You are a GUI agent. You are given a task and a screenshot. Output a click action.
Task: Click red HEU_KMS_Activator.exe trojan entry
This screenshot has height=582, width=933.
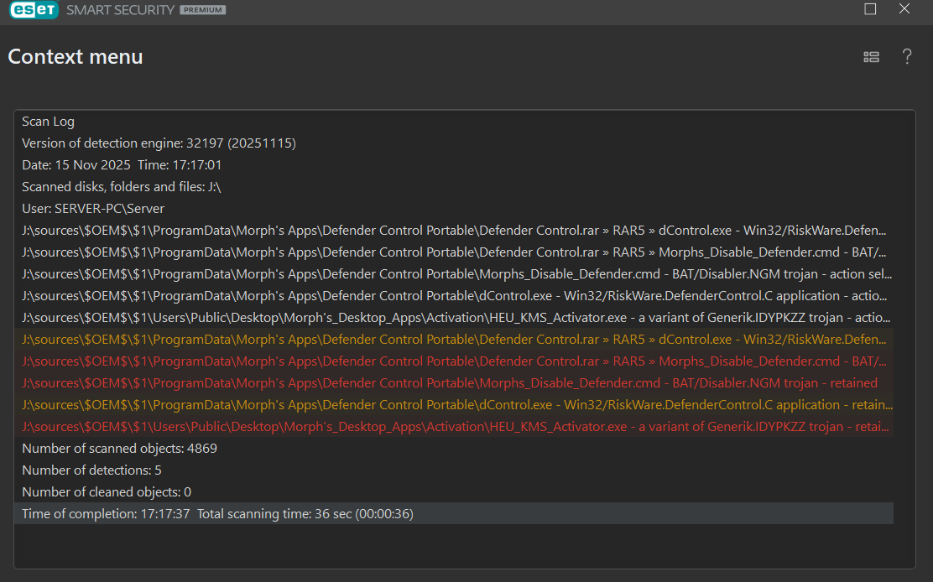453,427
